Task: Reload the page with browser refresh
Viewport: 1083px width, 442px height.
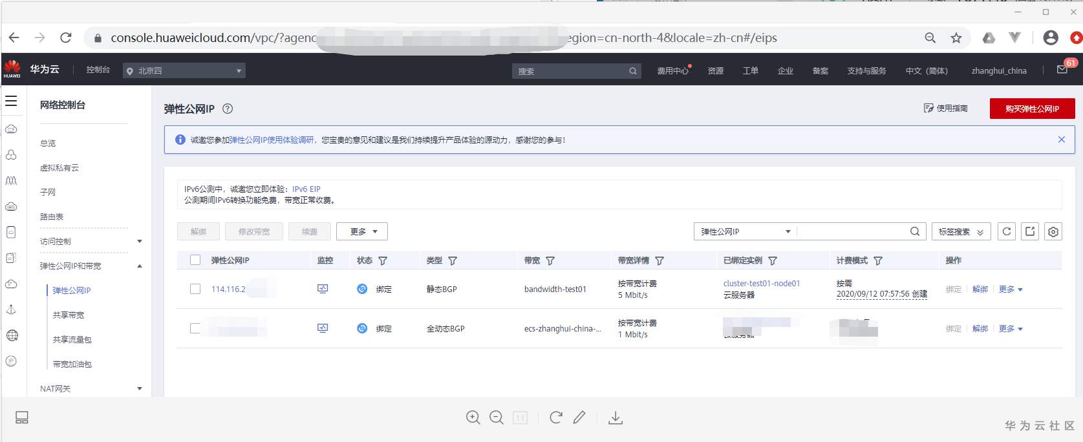Action: tap(66, 37)
